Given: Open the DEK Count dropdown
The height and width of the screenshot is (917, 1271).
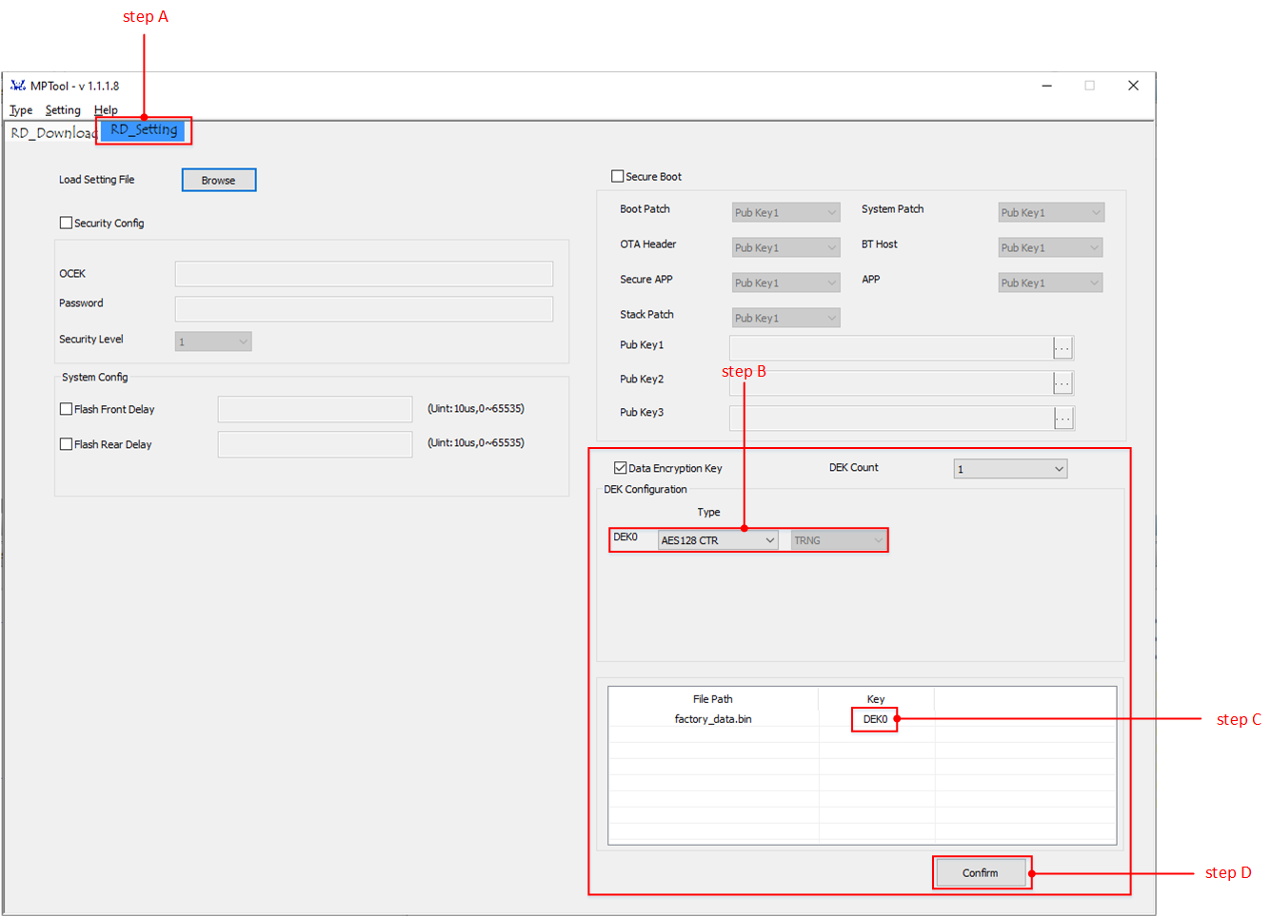Looking at the screenshot, I should 1010,468.
